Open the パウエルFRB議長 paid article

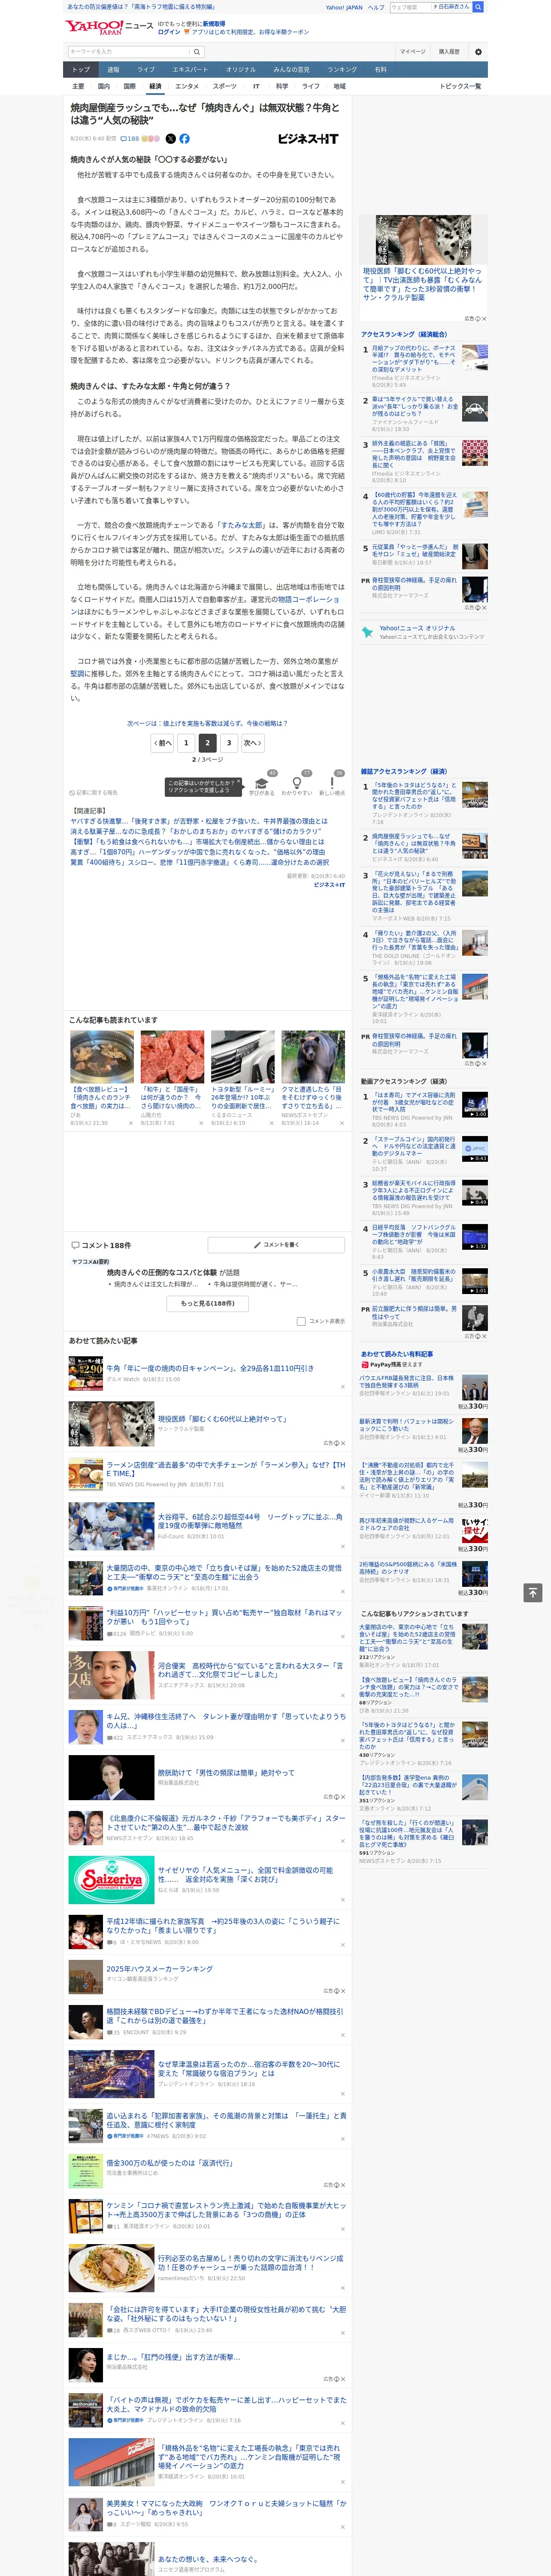[406, 1382]
